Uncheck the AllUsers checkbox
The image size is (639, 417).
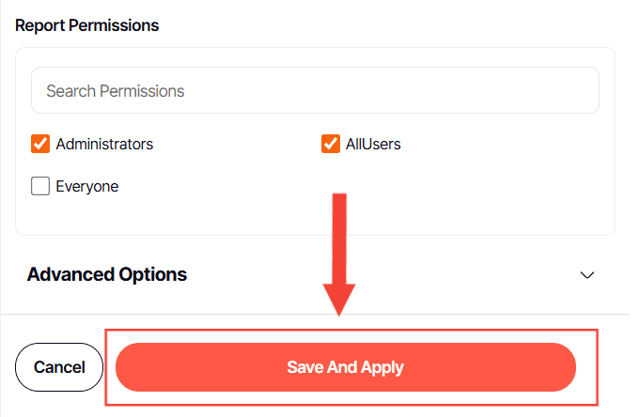[330, 144]
